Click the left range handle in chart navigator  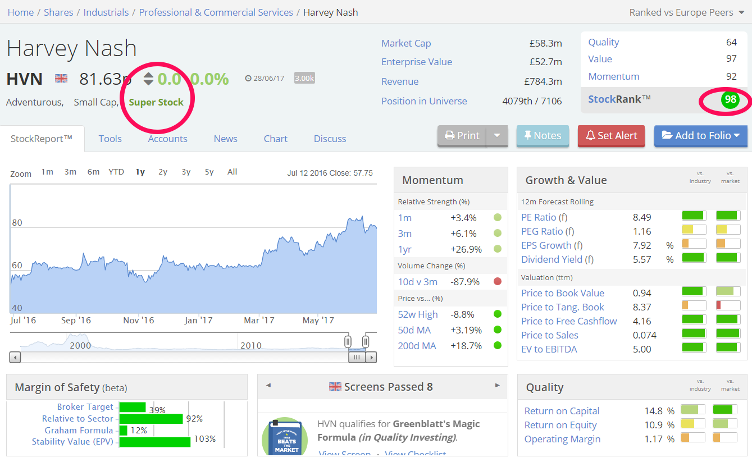point(348,341)
